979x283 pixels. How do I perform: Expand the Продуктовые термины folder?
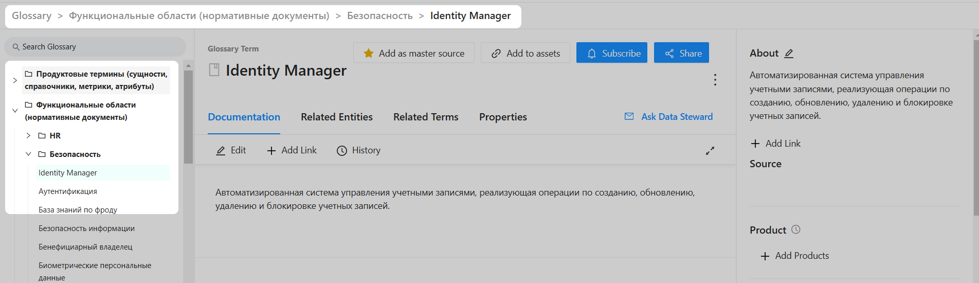pos(15,80)
